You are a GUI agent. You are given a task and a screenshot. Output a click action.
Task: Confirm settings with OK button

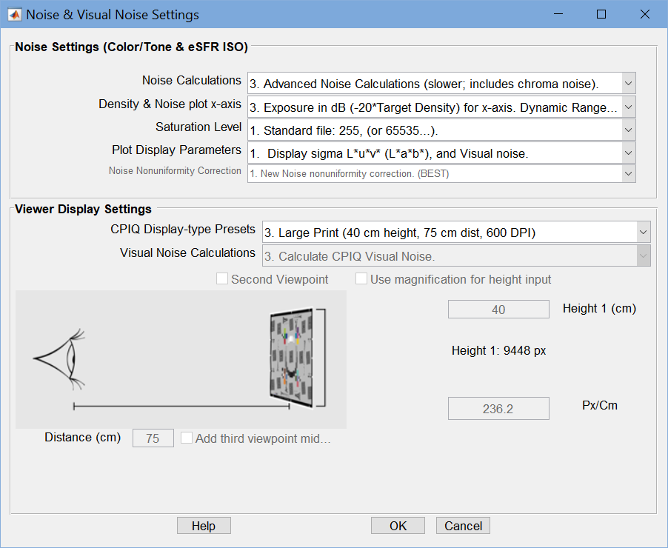point(398,526)
